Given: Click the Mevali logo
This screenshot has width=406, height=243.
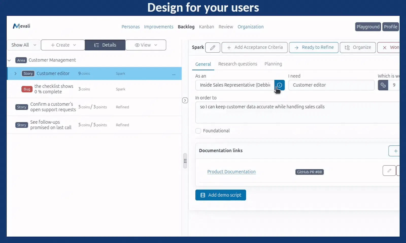Looking at the screenshot, I should [22, 26].
